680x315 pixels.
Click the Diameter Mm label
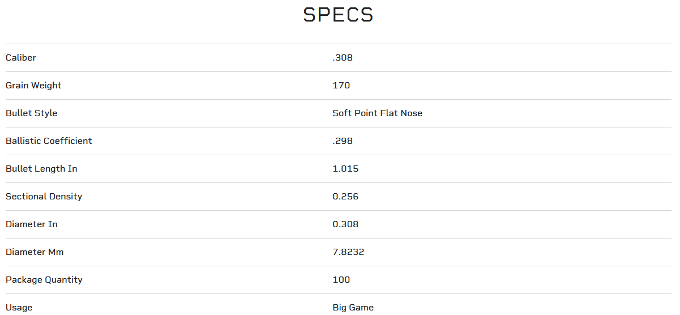click(35, 252)
